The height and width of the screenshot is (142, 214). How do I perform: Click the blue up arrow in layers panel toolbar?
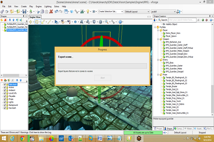[x=21, y=80]
